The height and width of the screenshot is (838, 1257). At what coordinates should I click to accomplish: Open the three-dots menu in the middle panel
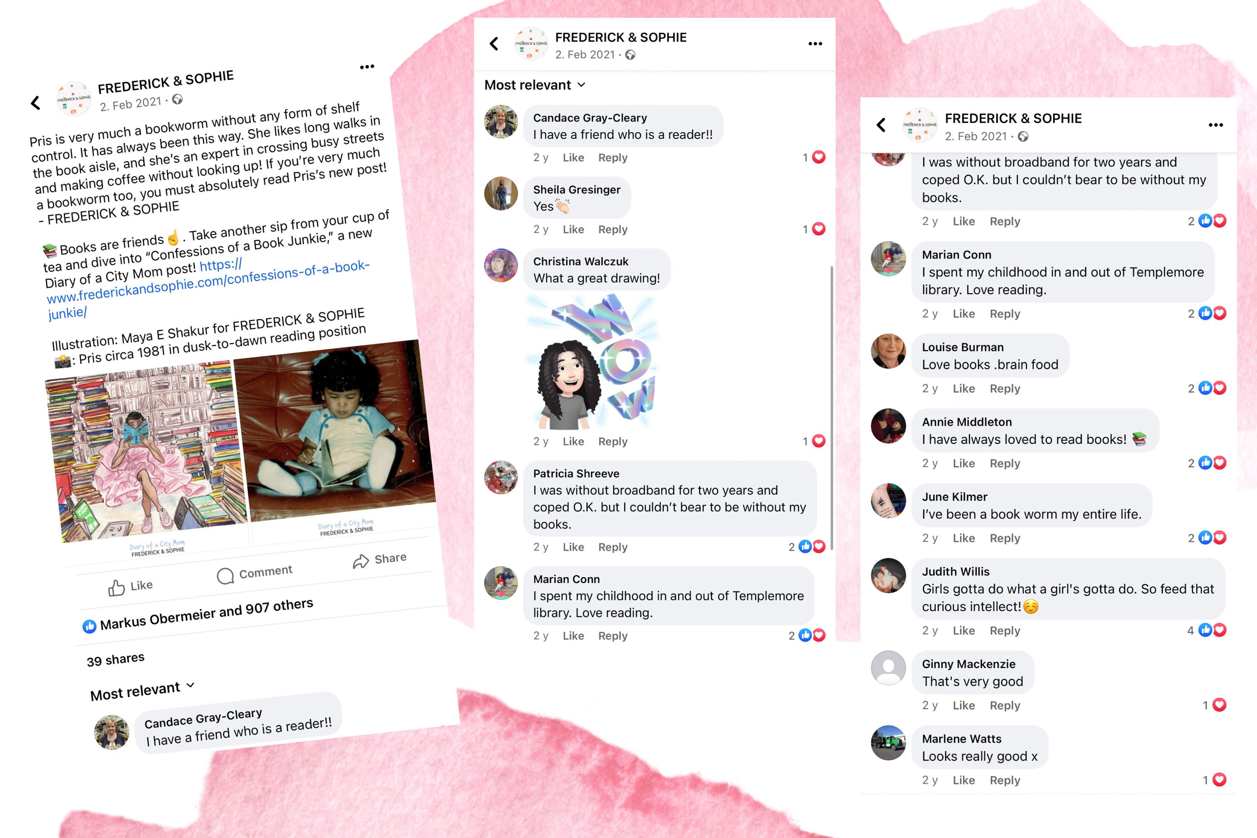click(815, 44)
